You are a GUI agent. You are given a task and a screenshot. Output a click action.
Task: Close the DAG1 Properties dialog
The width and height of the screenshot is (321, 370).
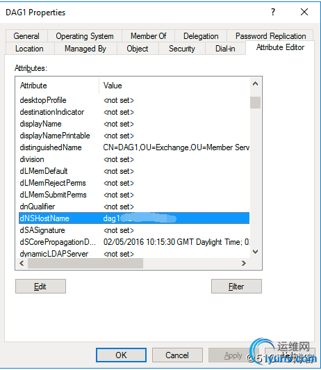(x=304, y=12)
